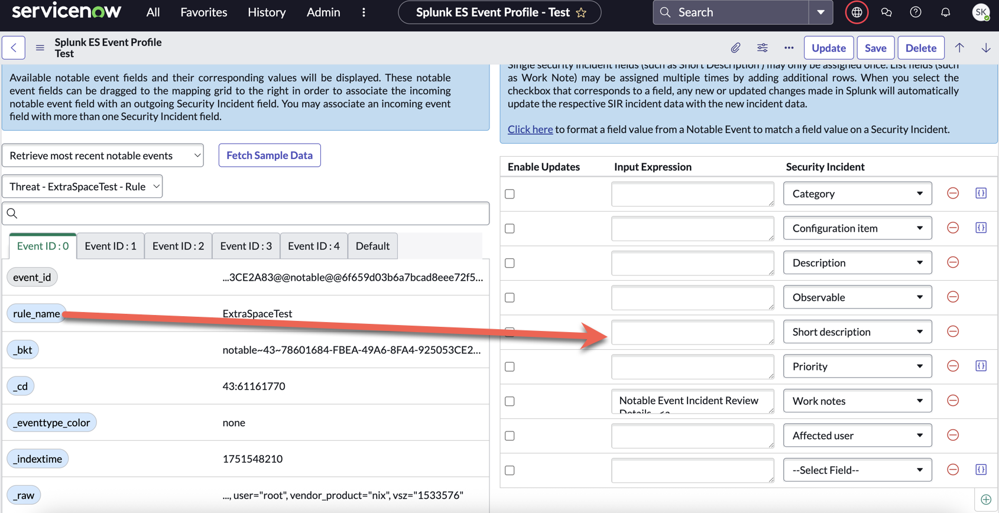This screenshot has height=513, width=999.
Task: Click the Input Expression box for Category
Action: pyautogui.click(x=693, y=194)
